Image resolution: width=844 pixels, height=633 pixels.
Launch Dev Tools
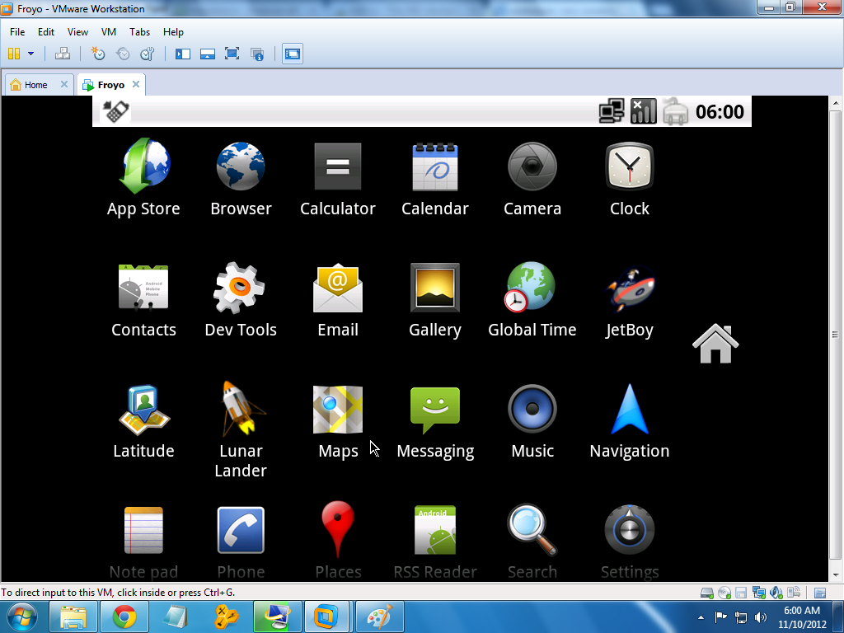click(x=241, y=299)
